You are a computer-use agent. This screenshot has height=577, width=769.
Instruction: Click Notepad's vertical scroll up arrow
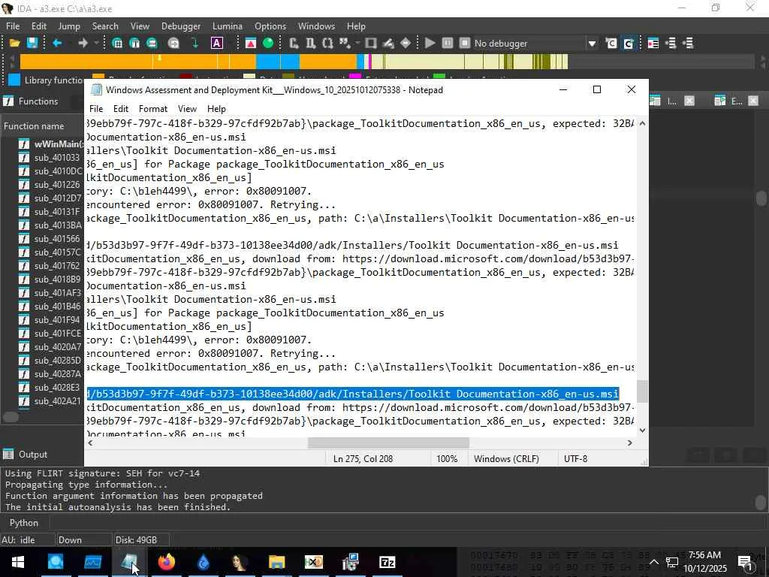[x=643, y=123]
